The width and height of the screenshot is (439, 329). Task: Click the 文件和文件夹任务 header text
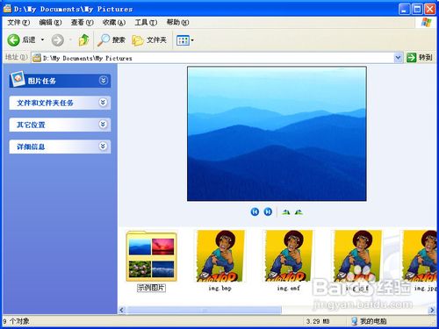(45, 103)
